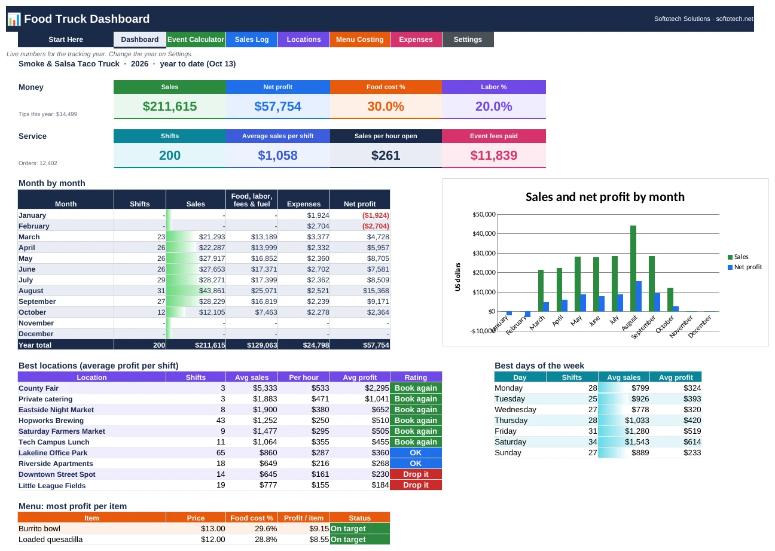Click the chart title 'Sales and net profit by month'
The width and height of the screenshot is (775, 551).
(x=605, y=197)
